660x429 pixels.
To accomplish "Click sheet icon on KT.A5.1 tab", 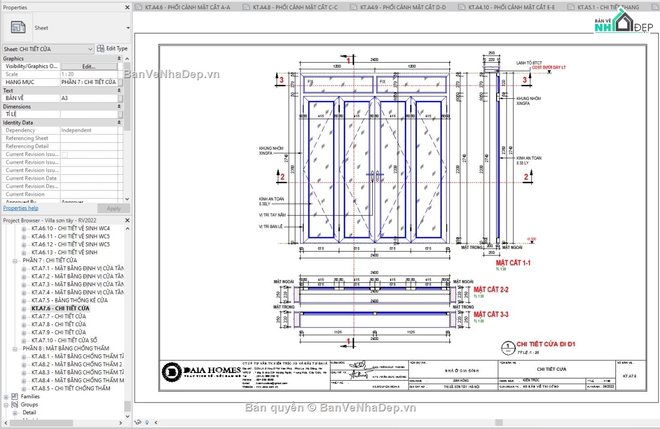I will (571, 7).
